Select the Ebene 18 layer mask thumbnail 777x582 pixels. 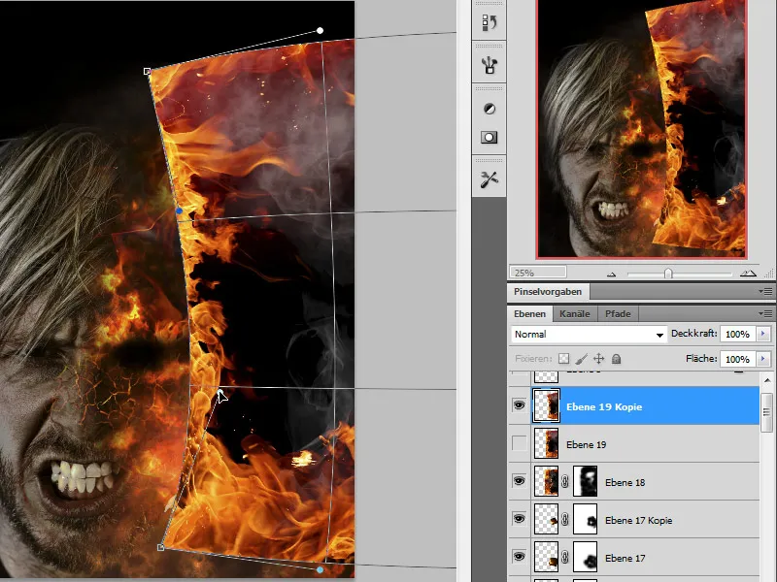[x=586, y=481]
